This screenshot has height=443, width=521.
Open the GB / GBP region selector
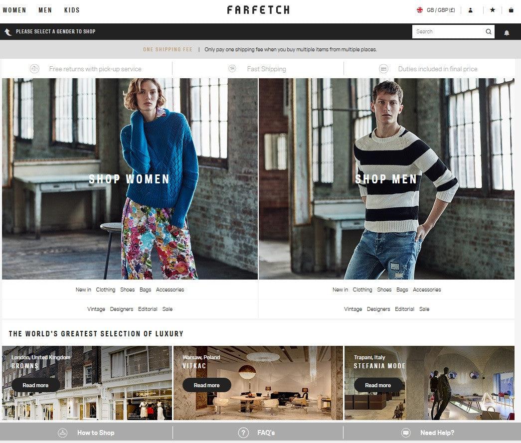pos(436,10)
